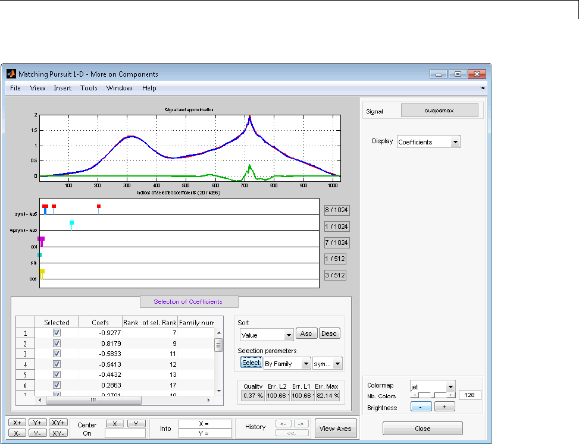Uncheck Selected checkbox for row 1
This screenshot has height=444, width=579.
[x=57, y=333]
